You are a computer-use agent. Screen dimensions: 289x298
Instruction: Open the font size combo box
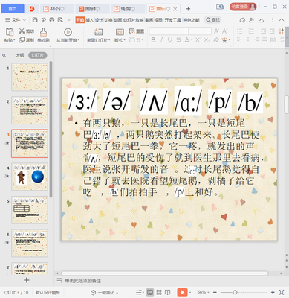(200, 31)
